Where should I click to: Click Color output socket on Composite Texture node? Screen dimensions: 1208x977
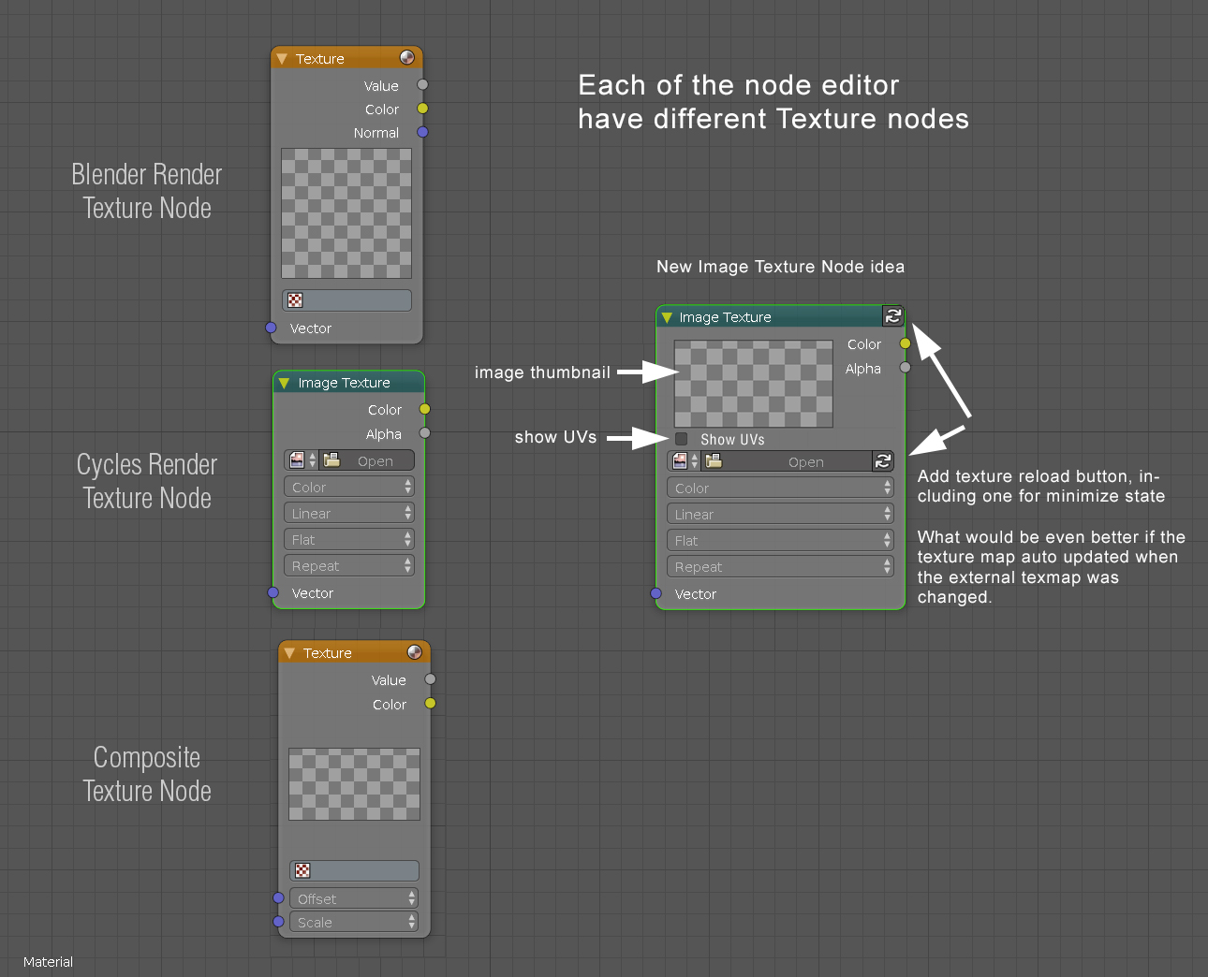click(x=431, y=703)
